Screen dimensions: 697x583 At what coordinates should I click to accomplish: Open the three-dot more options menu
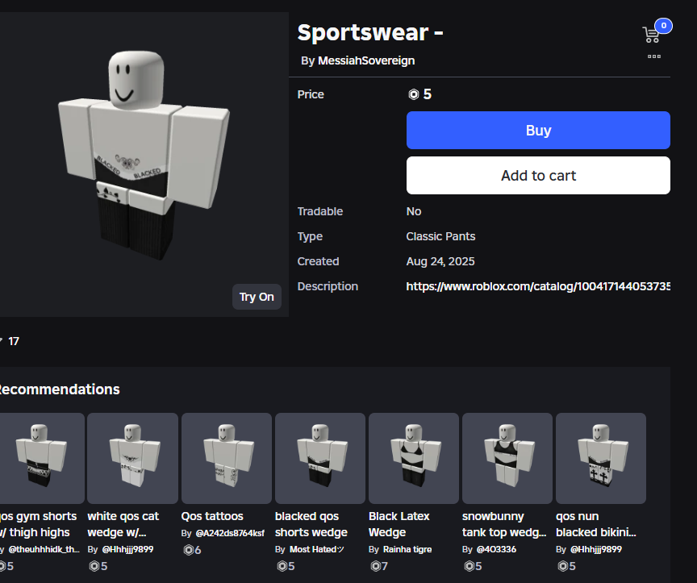pos(654,56)
